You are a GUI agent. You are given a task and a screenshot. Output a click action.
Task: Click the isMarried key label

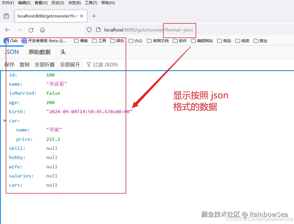(23, 93)
